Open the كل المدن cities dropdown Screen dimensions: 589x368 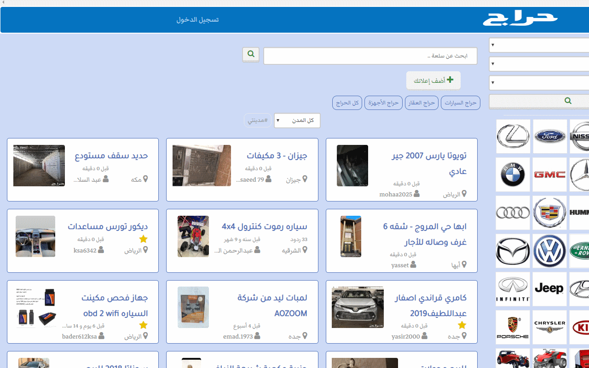(297, 120)
